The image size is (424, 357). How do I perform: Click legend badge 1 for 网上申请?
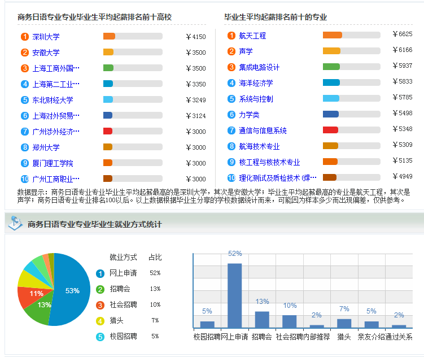point(100,273)
